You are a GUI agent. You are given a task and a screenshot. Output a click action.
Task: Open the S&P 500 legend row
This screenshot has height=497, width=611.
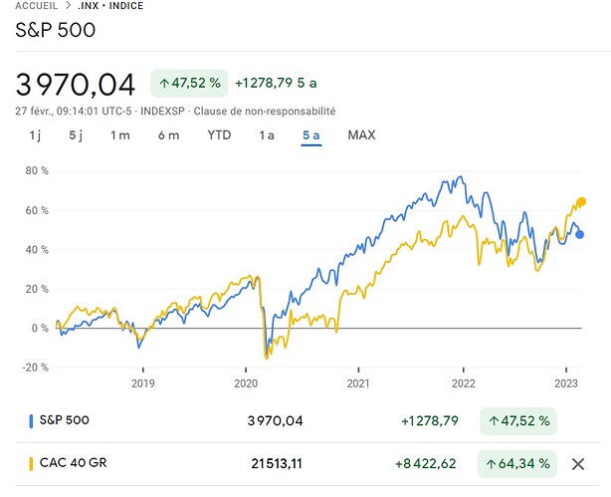(x=307, y=421)
